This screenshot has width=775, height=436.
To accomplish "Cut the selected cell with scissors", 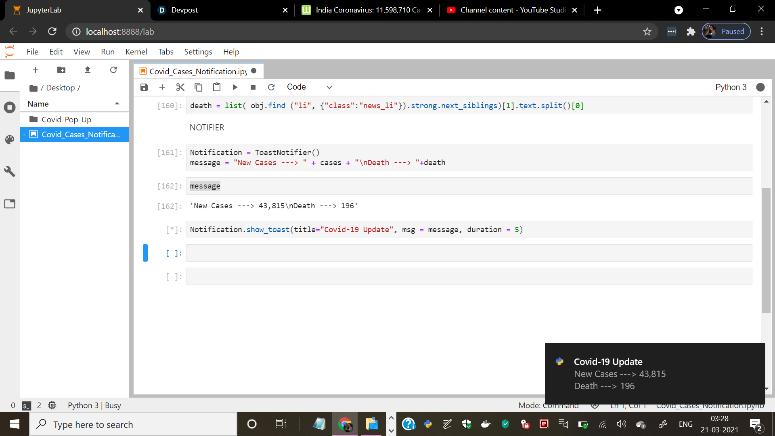I will click(180, 87).
